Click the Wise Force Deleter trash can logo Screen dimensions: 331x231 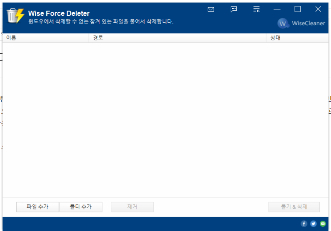pyautogui.click(x=15, y=16)
